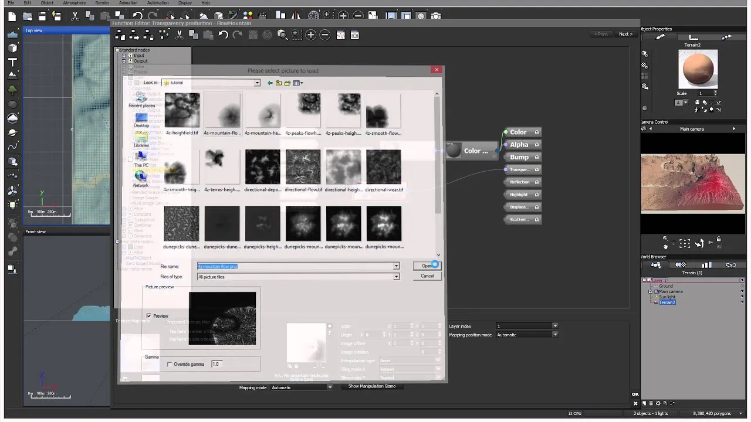Open the Mapping position mode dropdown
The image size is (751, 422).
click(x=555, y=335)
